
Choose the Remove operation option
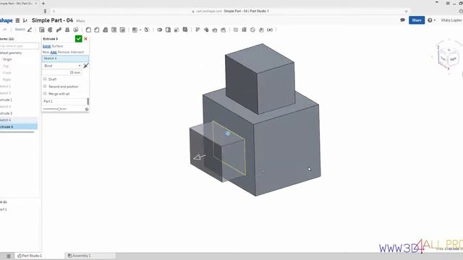tap(64, 52)
